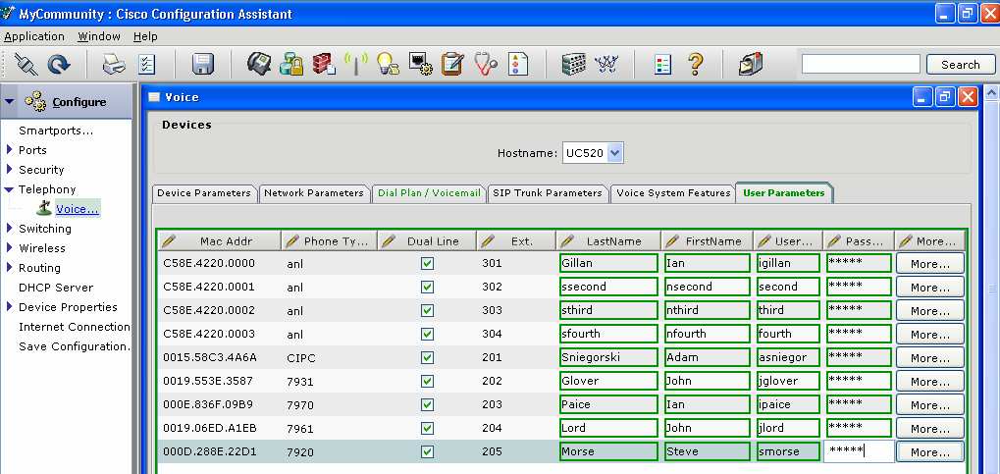This screenshot has height=474, width=1000.
Task: Switch to Network Parameters tab
Action: click(x=314, y=193)
